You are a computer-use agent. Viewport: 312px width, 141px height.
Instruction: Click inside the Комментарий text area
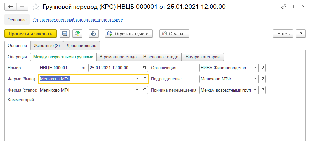[135, 117]
